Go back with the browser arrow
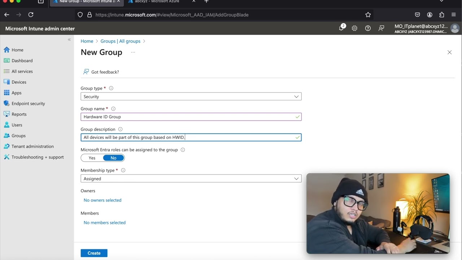This screenshot has width=462, height=260. click(7, 15)
